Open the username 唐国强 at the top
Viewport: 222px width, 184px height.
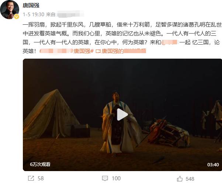(x=31, y=6)
